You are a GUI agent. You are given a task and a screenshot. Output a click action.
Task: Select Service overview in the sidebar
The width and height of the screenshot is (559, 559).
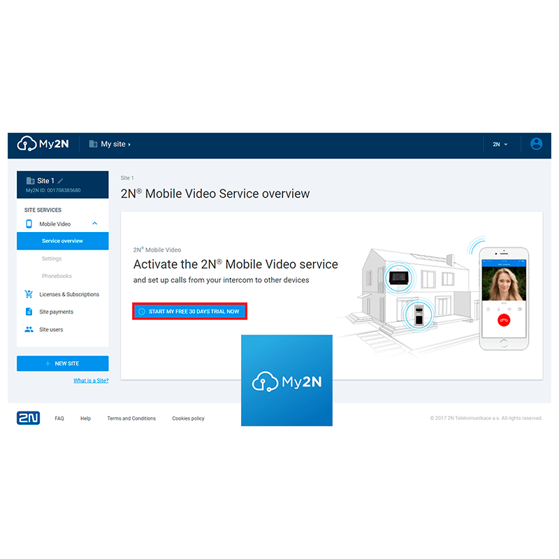click(62, 241)
